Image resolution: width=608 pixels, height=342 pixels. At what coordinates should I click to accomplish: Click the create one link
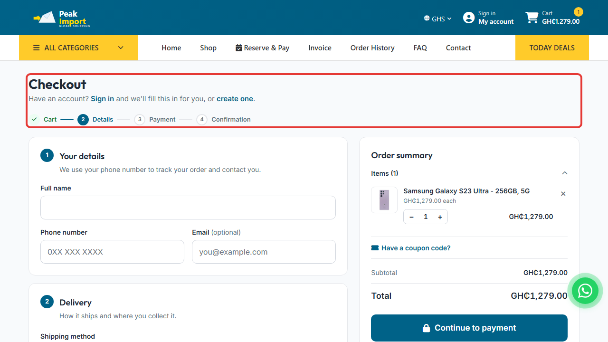pyautogui.click(x=235, y=99)
